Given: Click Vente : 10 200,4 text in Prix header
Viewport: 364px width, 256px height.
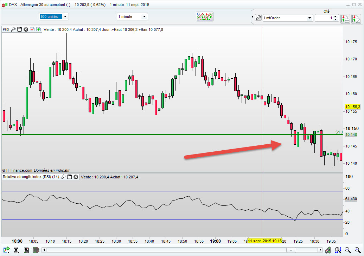Looking at the screenshot, I should coord(58,29).
